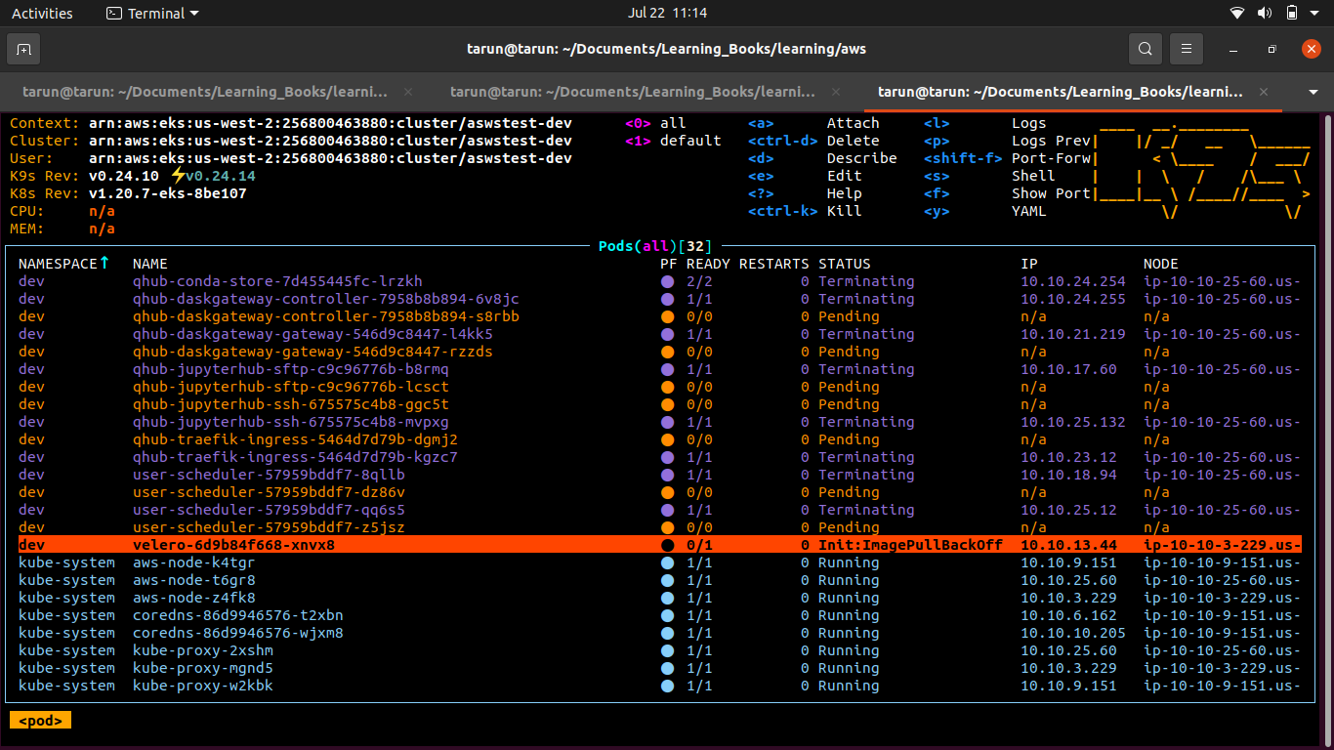
Task: Click the black dot on velero row
Action: point(668,545)
